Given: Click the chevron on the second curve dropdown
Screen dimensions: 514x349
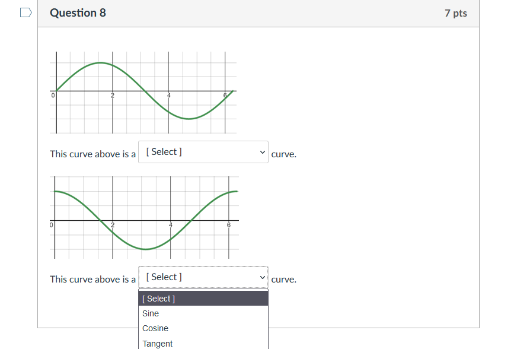Looking at the screenshot, I should [261, 277].
